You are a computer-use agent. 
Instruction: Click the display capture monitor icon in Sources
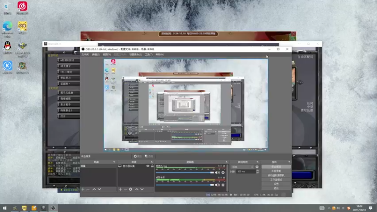tap(120, 166)
